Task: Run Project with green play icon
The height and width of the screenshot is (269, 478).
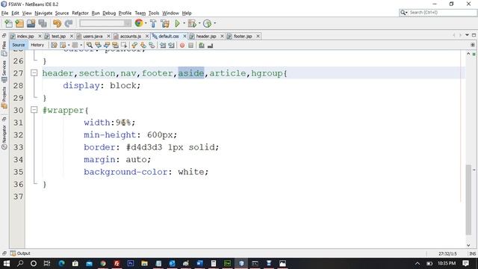Action: [x=177, y=23]
